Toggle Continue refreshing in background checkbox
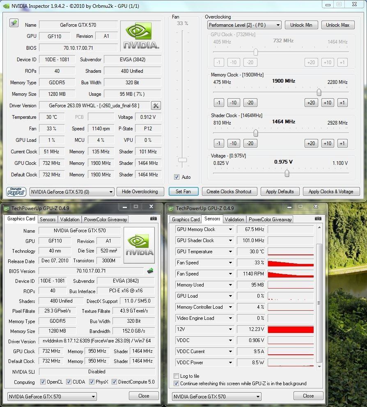The height and width of the screenshot is (407, 367). [x=176, y=384]
